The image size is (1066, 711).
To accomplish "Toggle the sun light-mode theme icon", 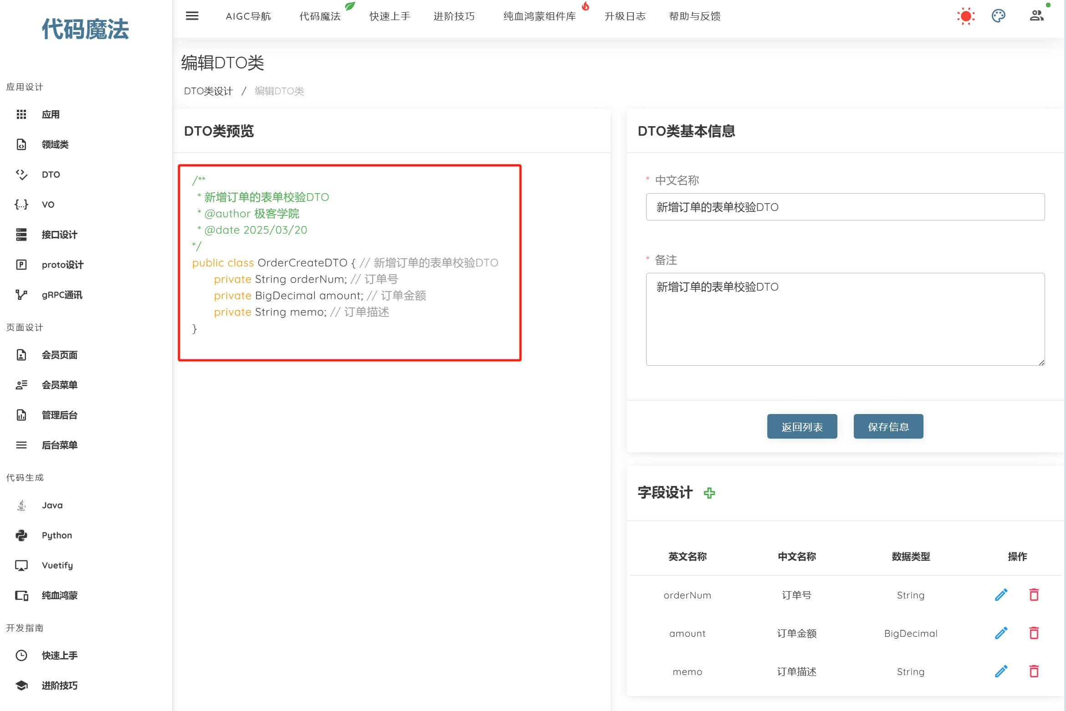I will [965, 16].
